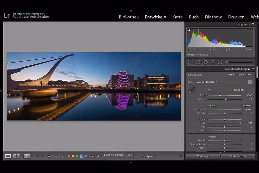
Task: Click the Autom. tone button
Action: (246, 106)
